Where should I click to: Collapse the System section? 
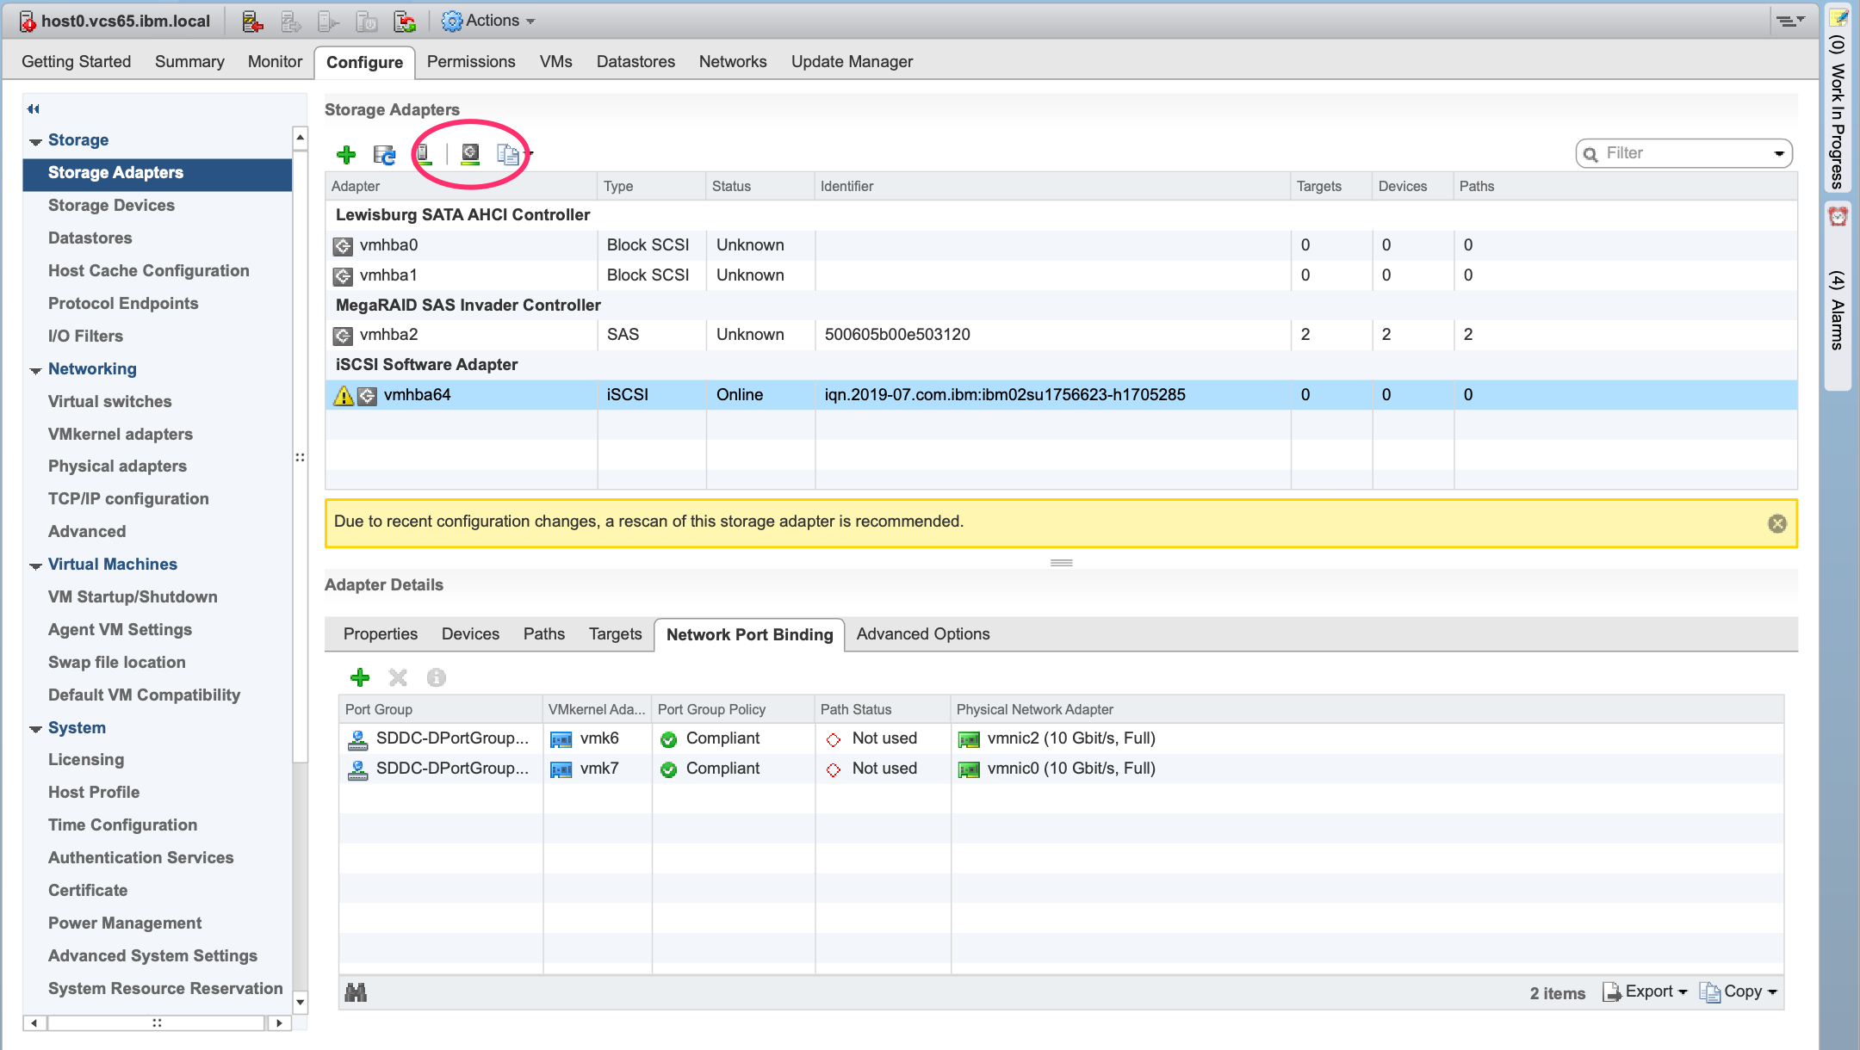point(35,729)
